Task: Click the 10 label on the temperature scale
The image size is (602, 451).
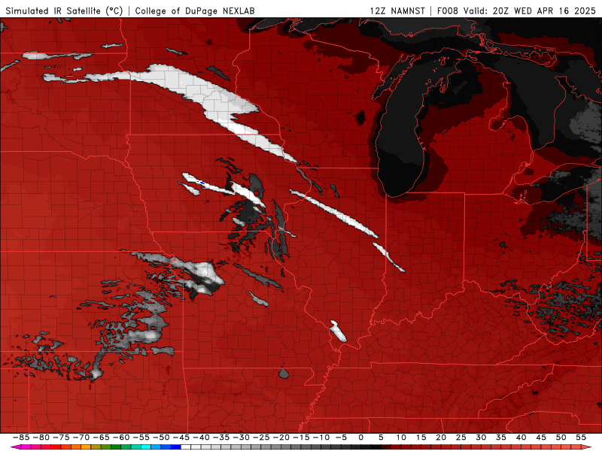Action: [x=401, y=437]
